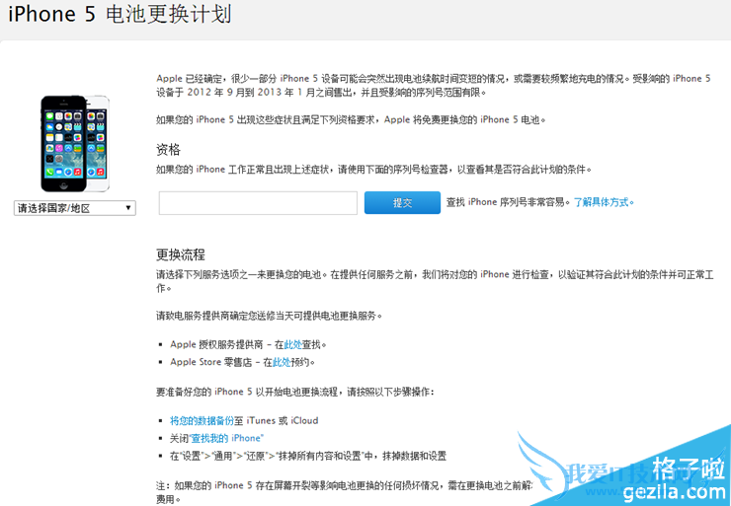This screenshot has width=731, height=506.
Task: Open the 了解具体方式 link
Action: [x=604, y=202]
